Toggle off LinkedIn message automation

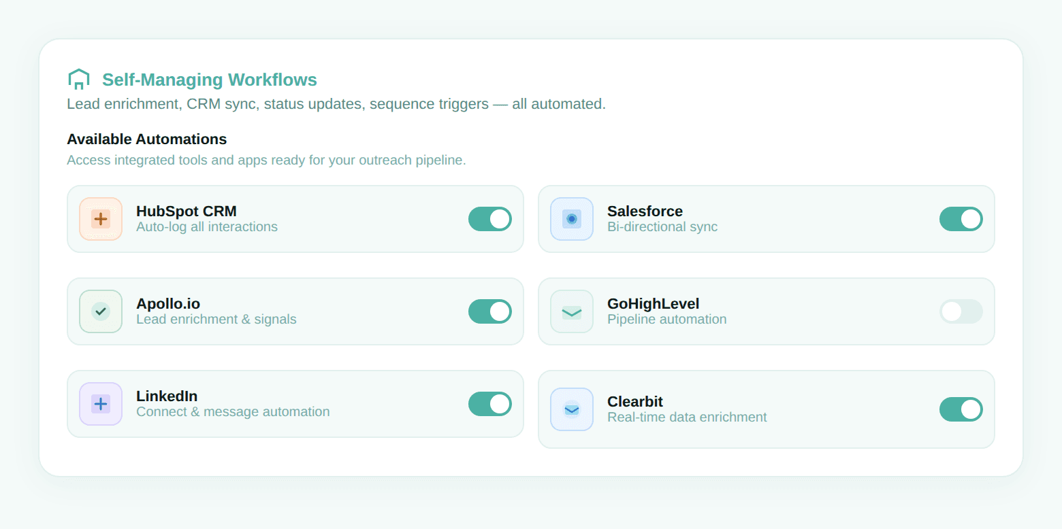pyautogui.click(x=489, y=404)
